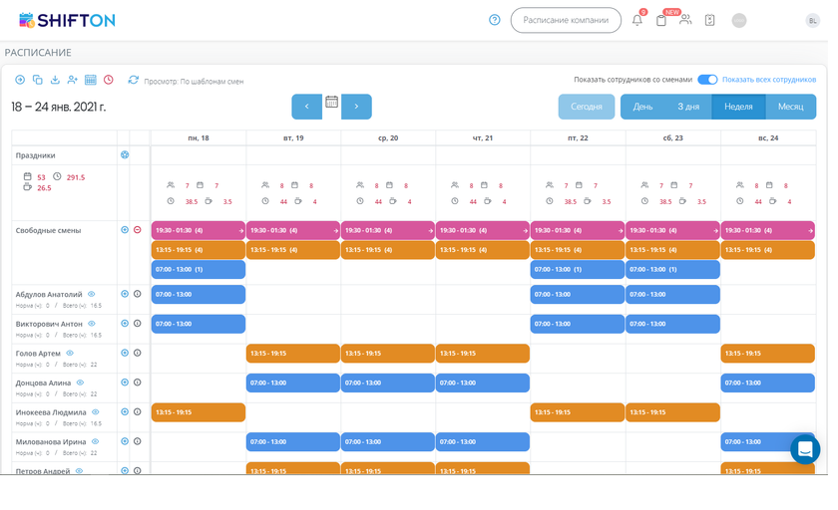Click the Показать всех сотрудников link
The image size is (838, 510).
(x=768, y=80)
